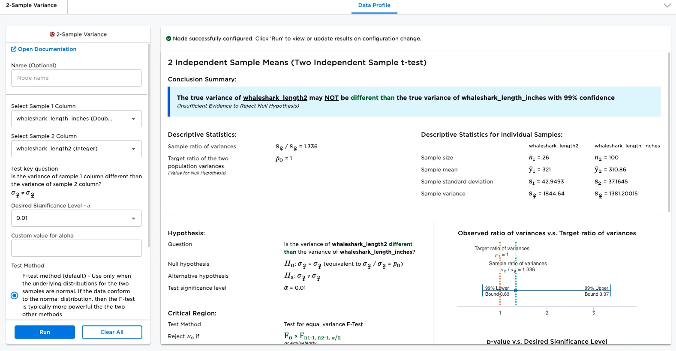Switch to the Data Profile tab
The width and height of the screenshot is (676, 351).
[x=374, y=6]
